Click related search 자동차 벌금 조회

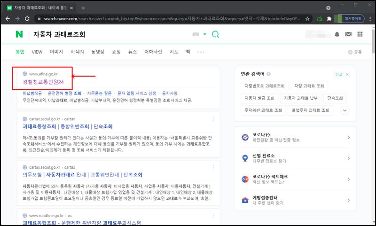click(259, 98)
